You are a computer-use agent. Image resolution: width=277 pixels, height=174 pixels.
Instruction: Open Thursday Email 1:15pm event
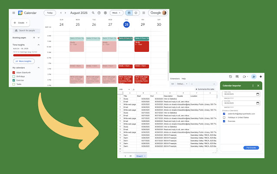(125, 67)
